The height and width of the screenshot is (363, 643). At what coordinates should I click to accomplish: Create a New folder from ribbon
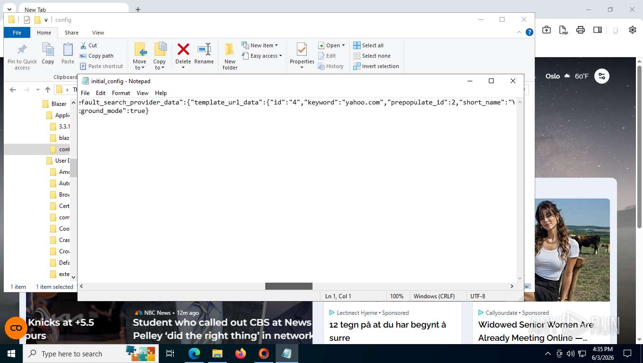pyautogui.click(x=230, y=56)
